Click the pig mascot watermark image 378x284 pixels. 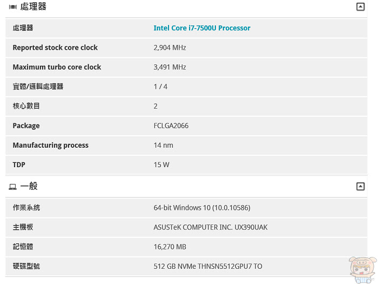point(363,270)
